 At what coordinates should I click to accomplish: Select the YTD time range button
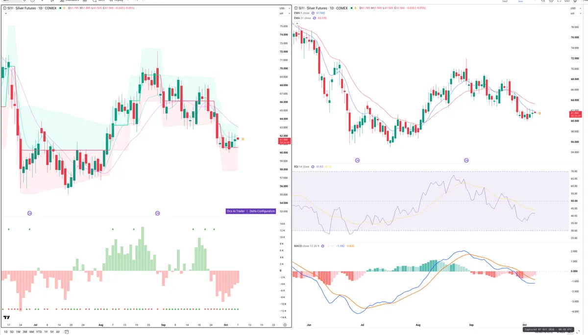coord(39,332)
